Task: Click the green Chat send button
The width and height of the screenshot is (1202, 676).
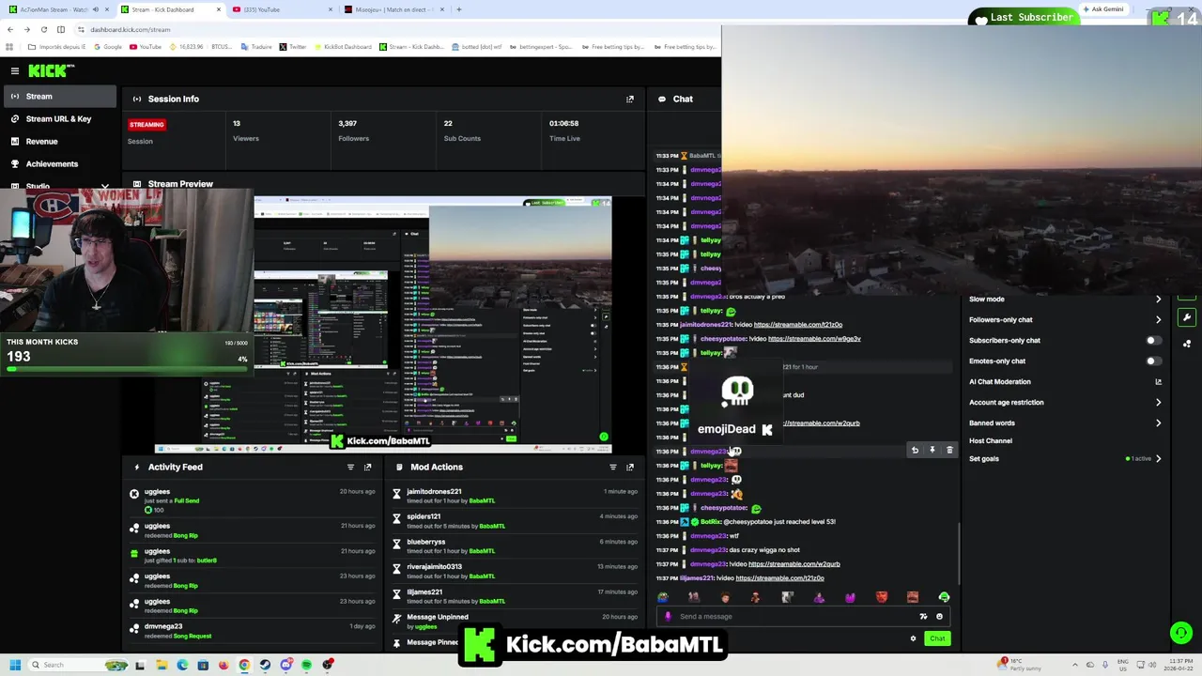Action: (x=937, y=638)
